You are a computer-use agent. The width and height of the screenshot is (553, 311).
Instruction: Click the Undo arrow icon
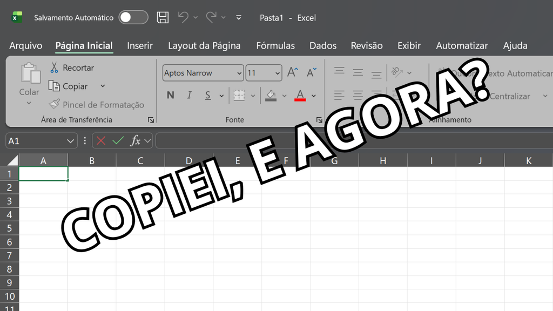pos(183,17)
